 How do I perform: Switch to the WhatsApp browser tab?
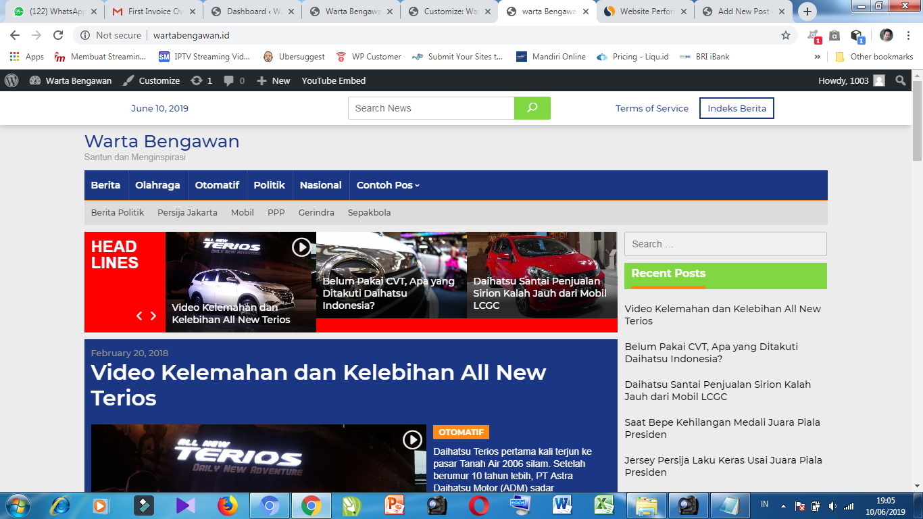(55, 11)
